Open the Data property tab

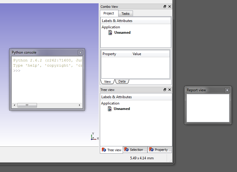pyautogui.click(x=122, y=81)
